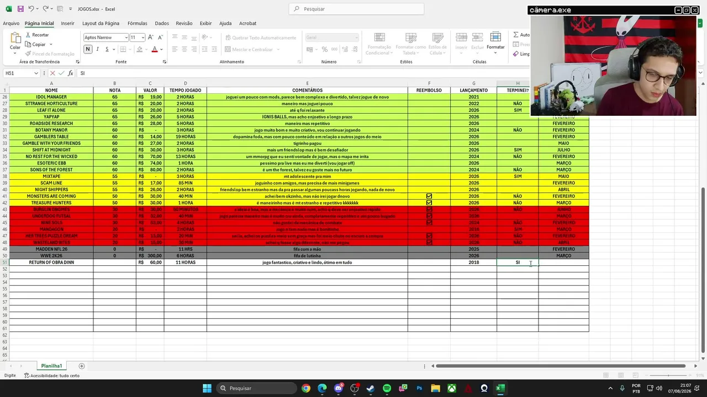Redo the last action in the title bar
707x397 pixels.
pyautogui.click(x=46, y=9)
